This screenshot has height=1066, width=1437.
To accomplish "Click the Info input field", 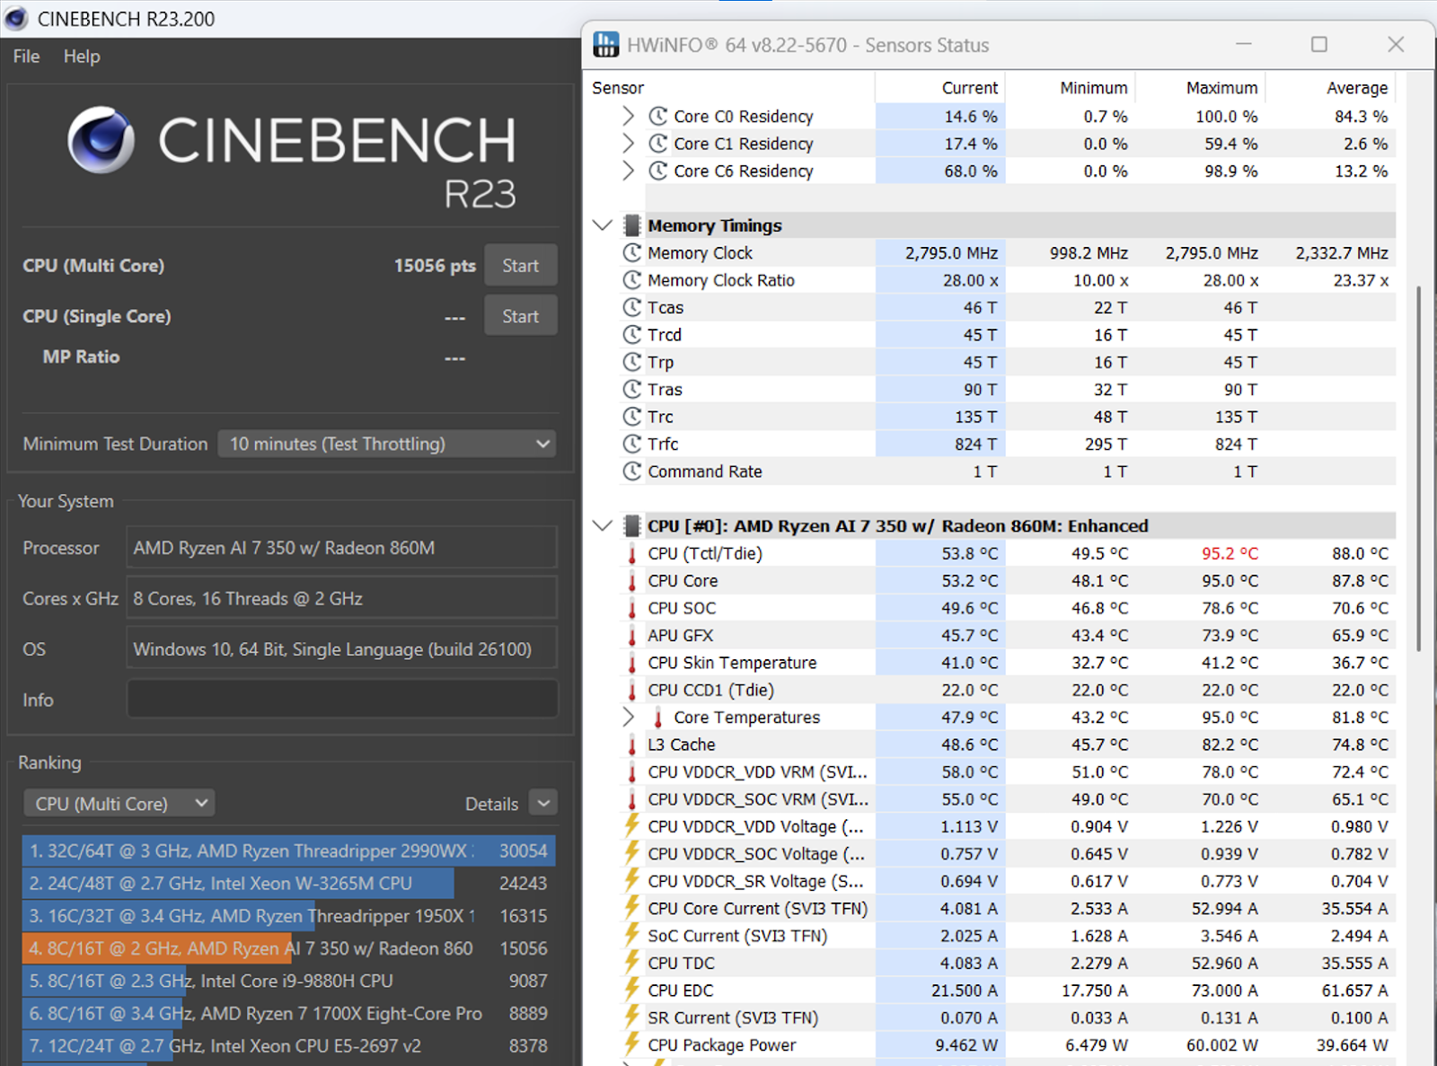I will pyautogui.click(x=342, y=700).
